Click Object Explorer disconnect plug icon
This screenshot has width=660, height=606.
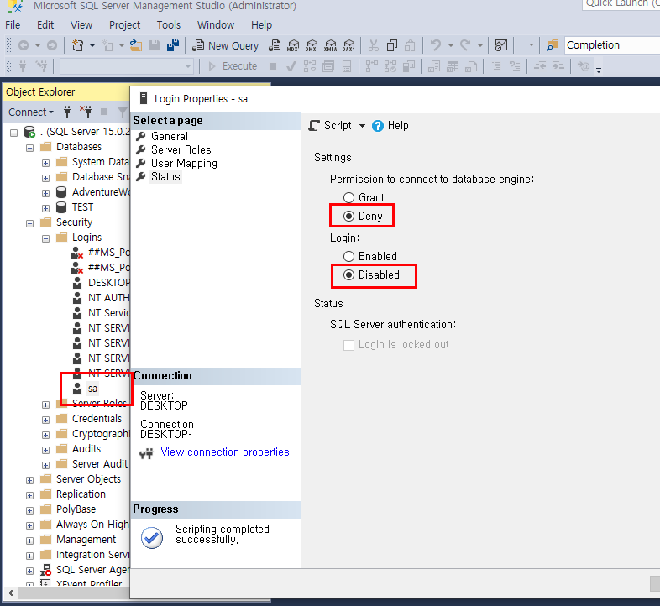(x=86, y=112)
